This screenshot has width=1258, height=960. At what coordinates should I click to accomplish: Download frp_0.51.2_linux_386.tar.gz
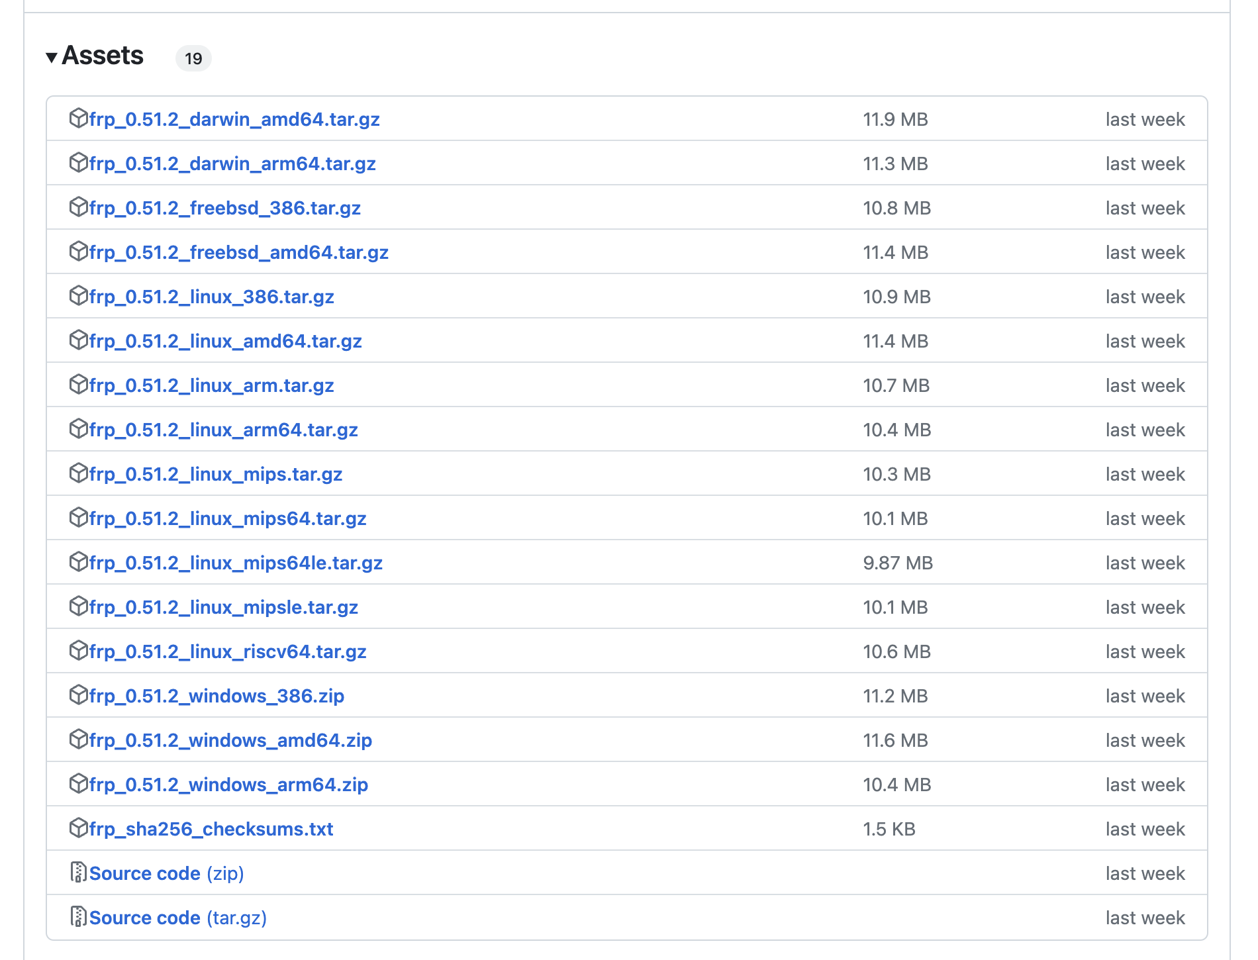[212, 297]
